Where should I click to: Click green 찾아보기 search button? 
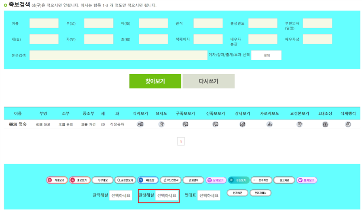pyautogui.click(x=155, y=81)
